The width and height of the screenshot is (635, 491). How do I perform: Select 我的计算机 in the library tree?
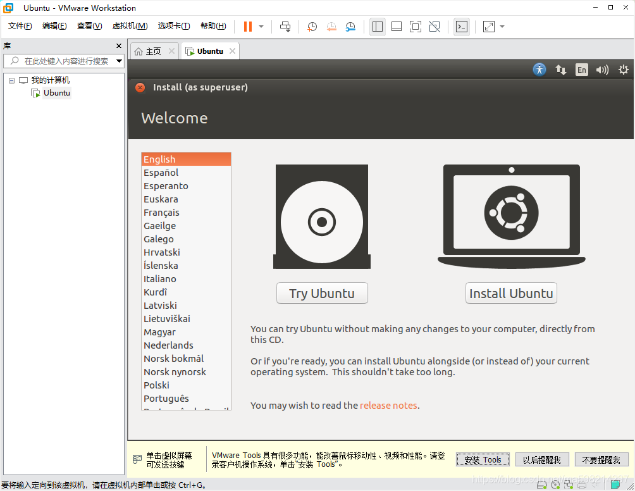pos(50,80)
